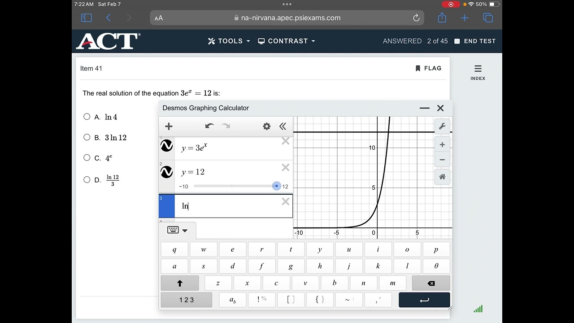Viewport: 574px width, 323px height.
Task: Delete the y=3e^x expression
Action: 286,141
